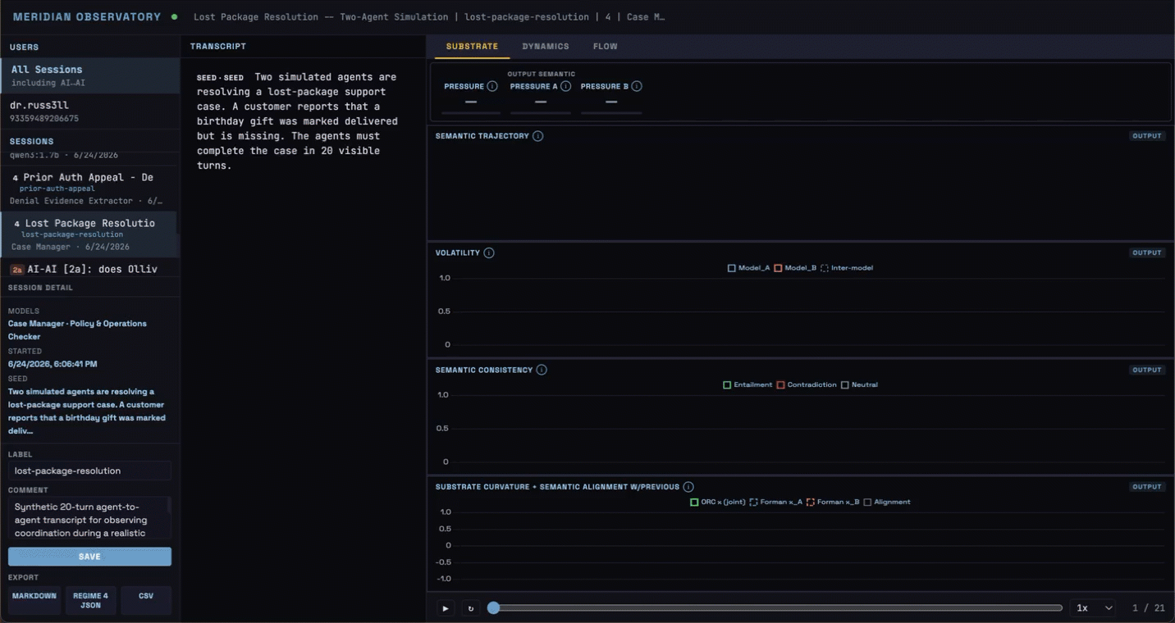This screenshot has height=623, width=1175.
Task: Open the Lost Package Resolution session
Action: click(x=89, y=234)
